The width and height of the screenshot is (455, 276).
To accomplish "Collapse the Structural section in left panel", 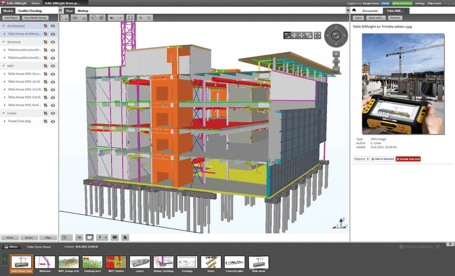I will [x=3, y=42].
